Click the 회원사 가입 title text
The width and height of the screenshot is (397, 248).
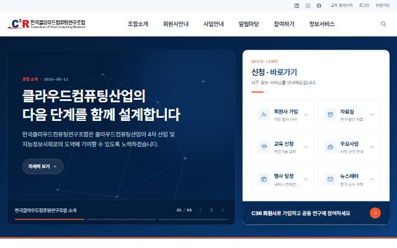pyautogui.click(x=286, y=112)
